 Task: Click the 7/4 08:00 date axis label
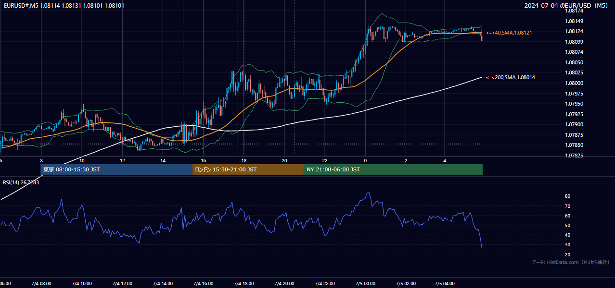coord(41,283)
